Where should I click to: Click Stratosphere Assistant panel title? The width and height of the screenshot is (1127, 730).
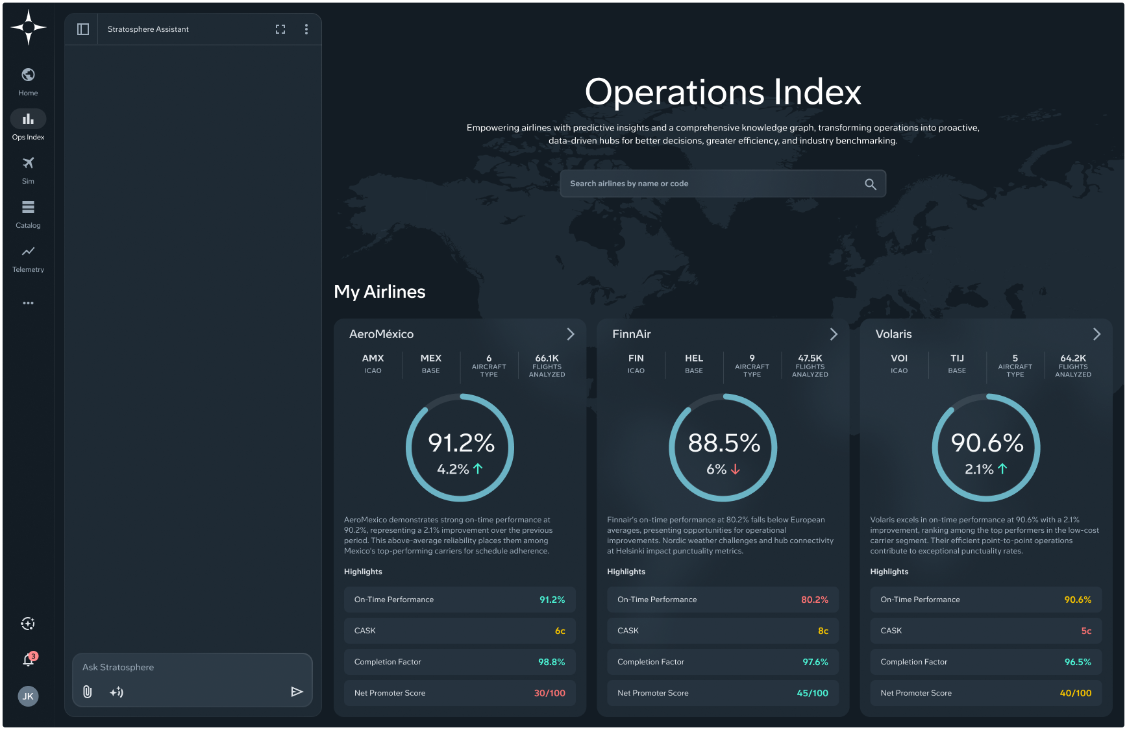click(x=148, y=29)
